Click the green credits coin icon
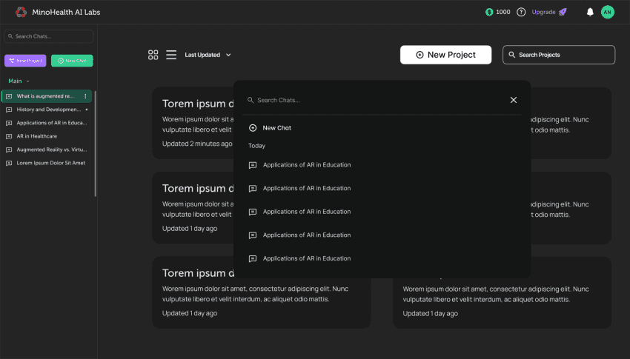Image resolution: width=630 pixels, height=359 pixels. [x=489, y=12]
